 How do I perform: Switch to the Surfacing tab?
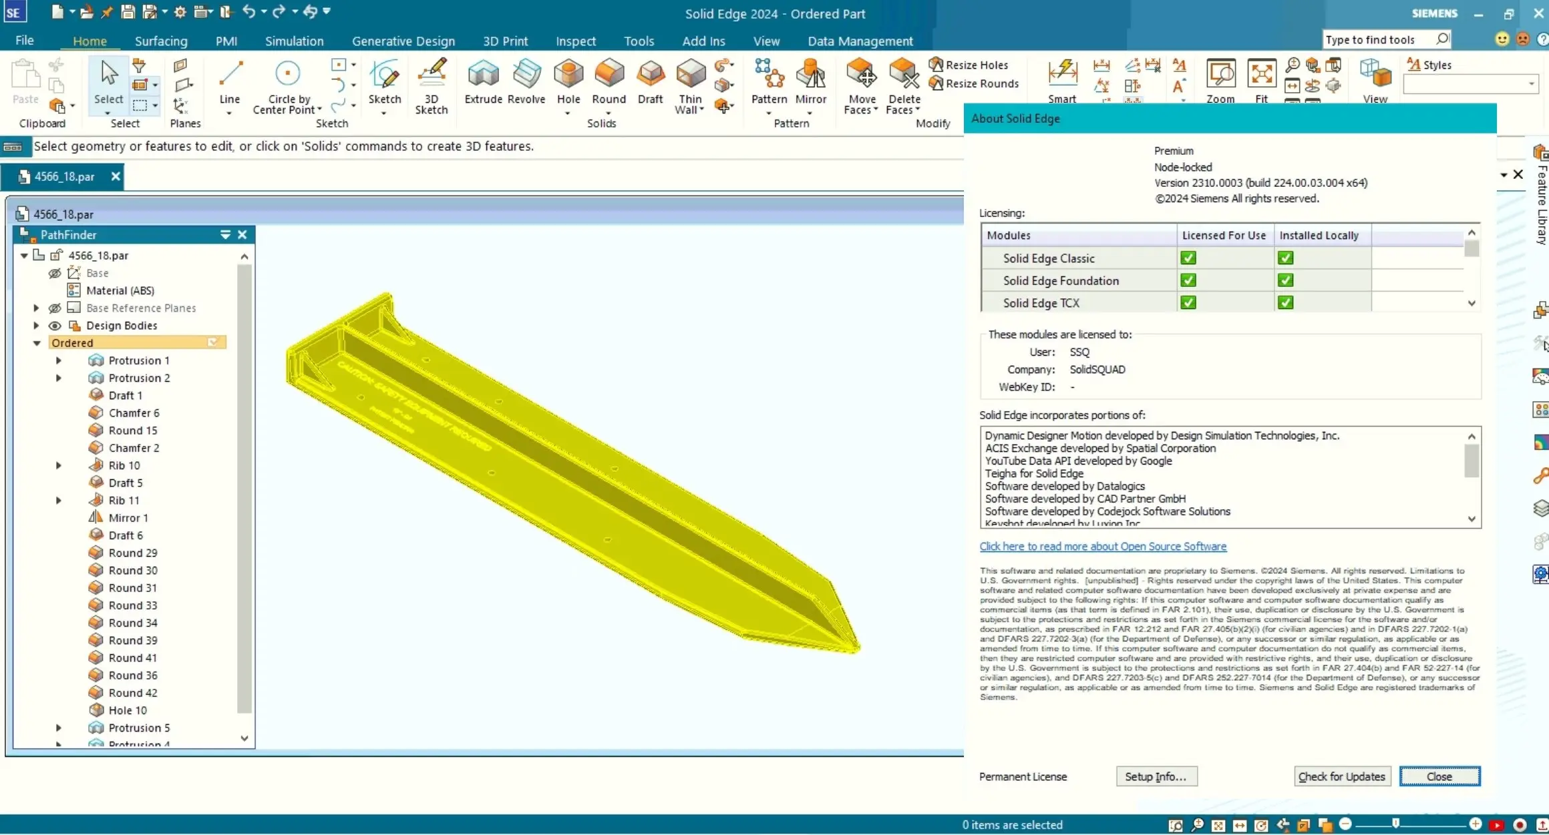point(161,41)
